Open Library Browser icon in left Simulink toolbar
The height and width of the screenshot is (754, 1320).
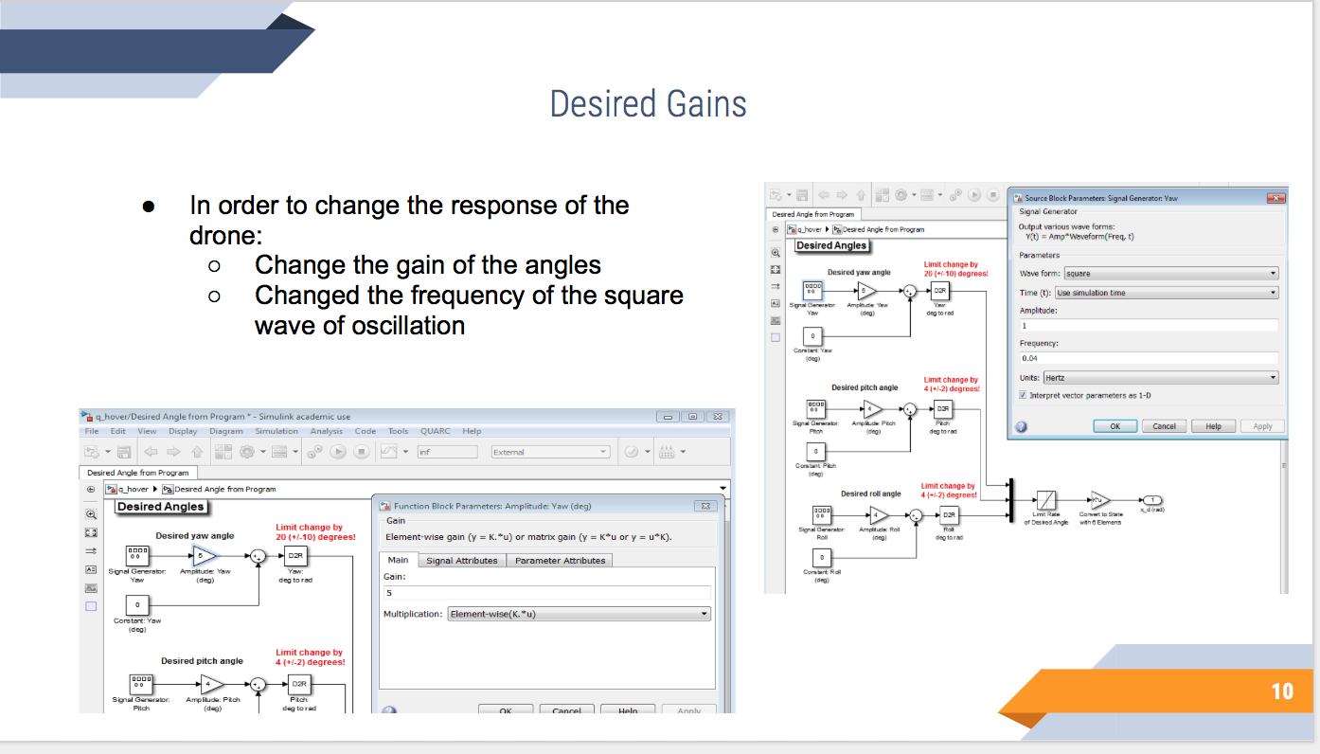pyautogui.click(x=223, y=451)
